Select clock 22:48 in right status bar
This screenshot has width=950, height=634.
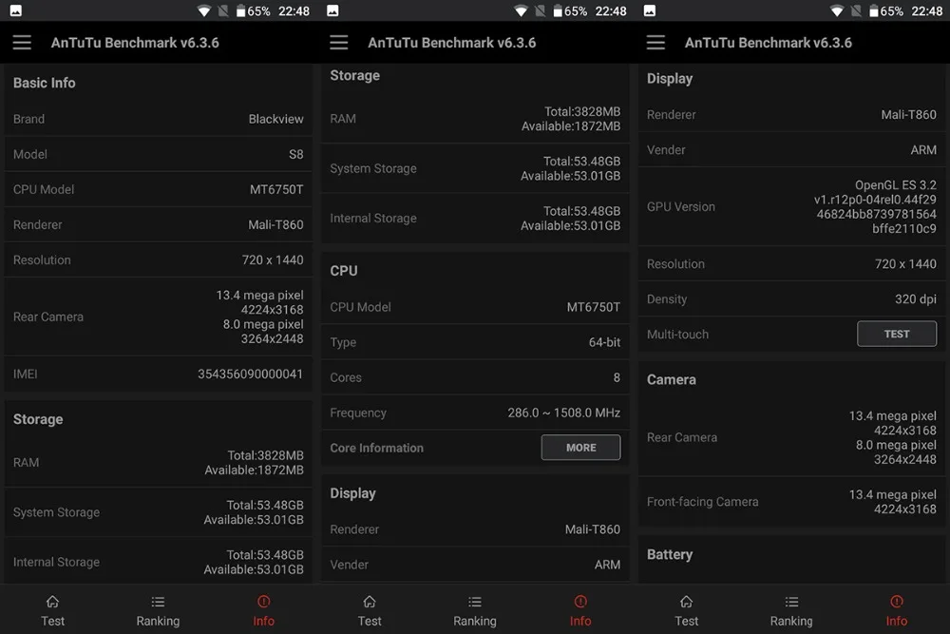[x=927, y=10]
